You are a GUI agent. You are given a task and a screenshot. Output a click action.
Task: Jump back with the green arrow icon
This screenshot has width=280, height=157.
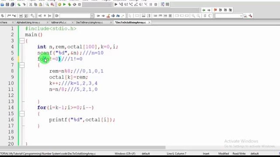tap(204, 10)
